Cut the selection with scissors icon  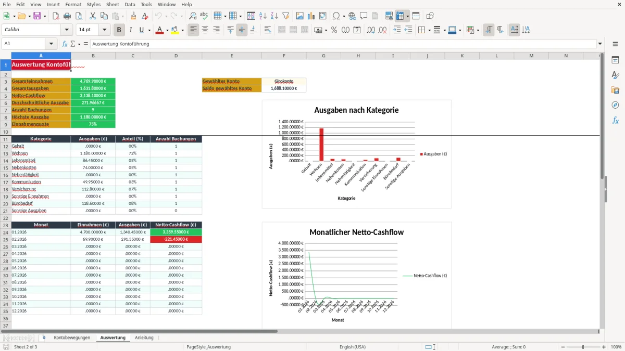(93, 16)
